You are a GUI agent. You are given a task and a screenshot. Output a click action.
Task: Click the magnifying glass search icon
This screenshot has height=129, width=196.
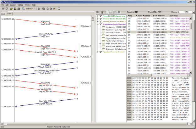(23, 9)
